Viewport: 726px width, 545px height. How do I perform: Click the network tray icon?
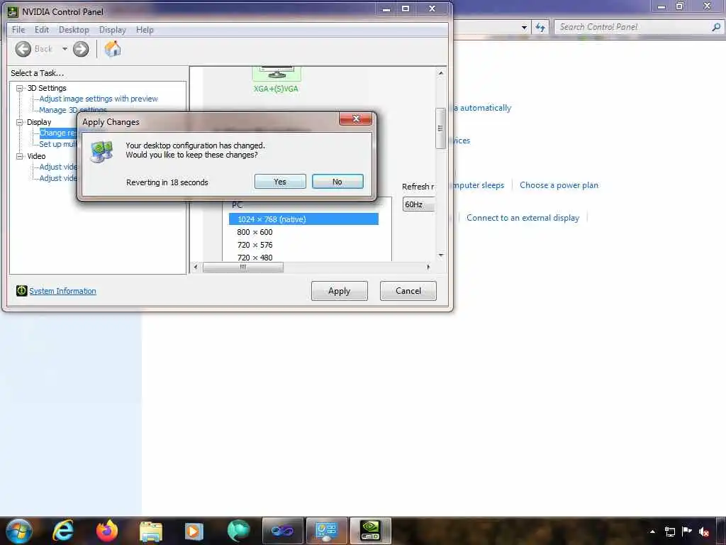669,532
